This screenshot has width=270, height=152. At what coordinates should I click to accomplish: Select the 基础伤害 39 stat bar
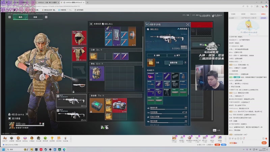tap(167, 108)
